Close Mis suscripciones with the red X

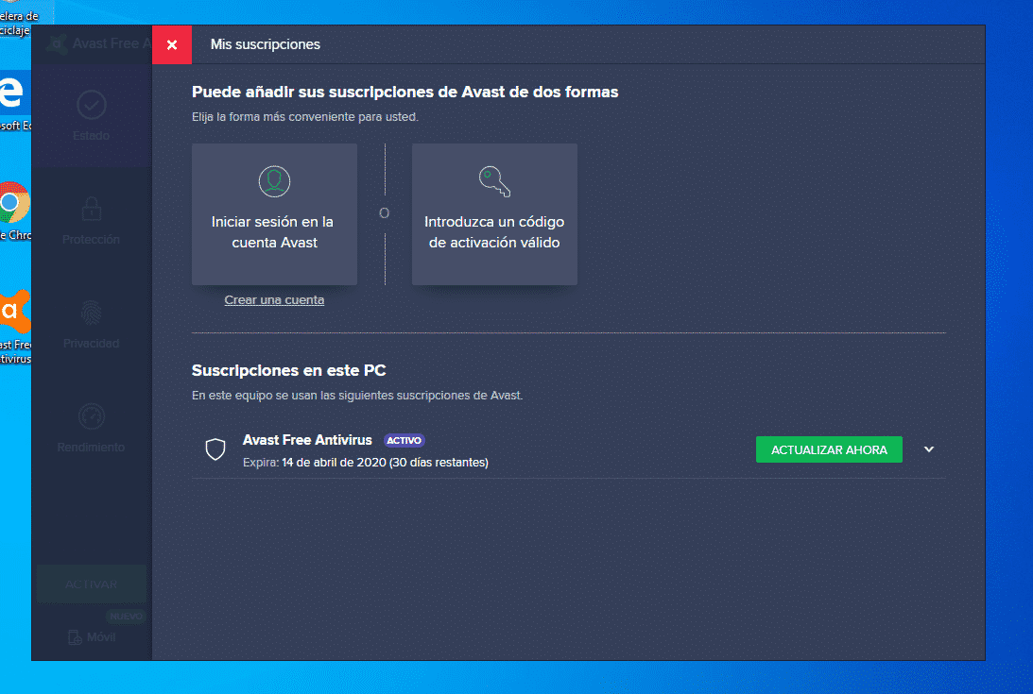point(172,44)
